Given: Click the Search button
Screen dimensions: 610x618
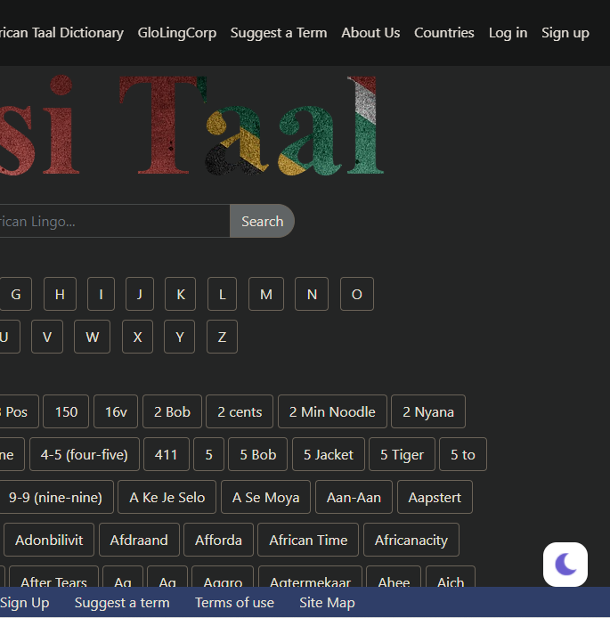Looking at the screenshot, I should pos(262,221).
